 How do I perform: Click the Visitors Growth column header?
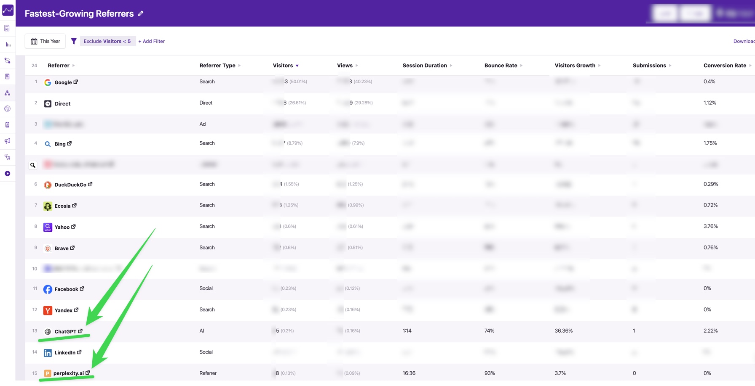pyautogui.click(x=575, y=66)
